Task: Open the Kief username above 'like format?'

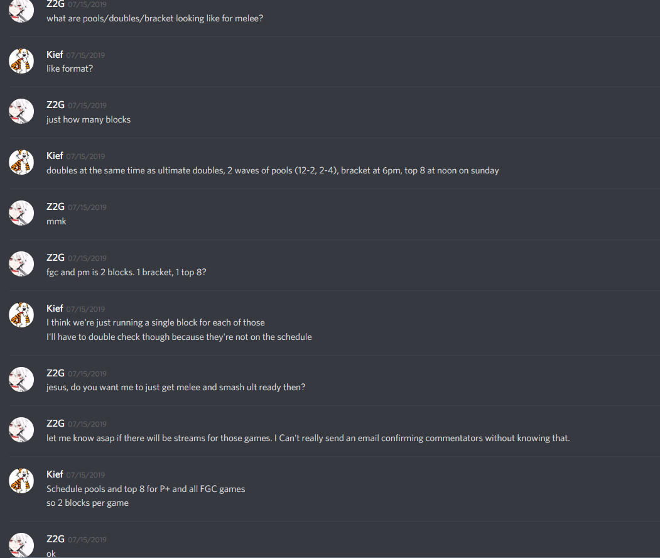Action: 55,55
